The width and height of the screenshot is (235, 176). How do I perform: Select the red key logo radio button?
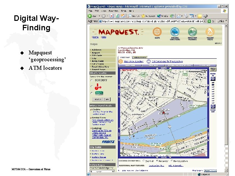click(92, 86)
